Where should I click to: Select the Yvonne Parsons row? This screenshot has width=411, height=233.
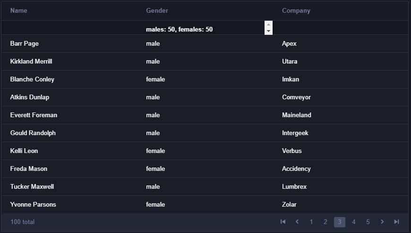205,205
